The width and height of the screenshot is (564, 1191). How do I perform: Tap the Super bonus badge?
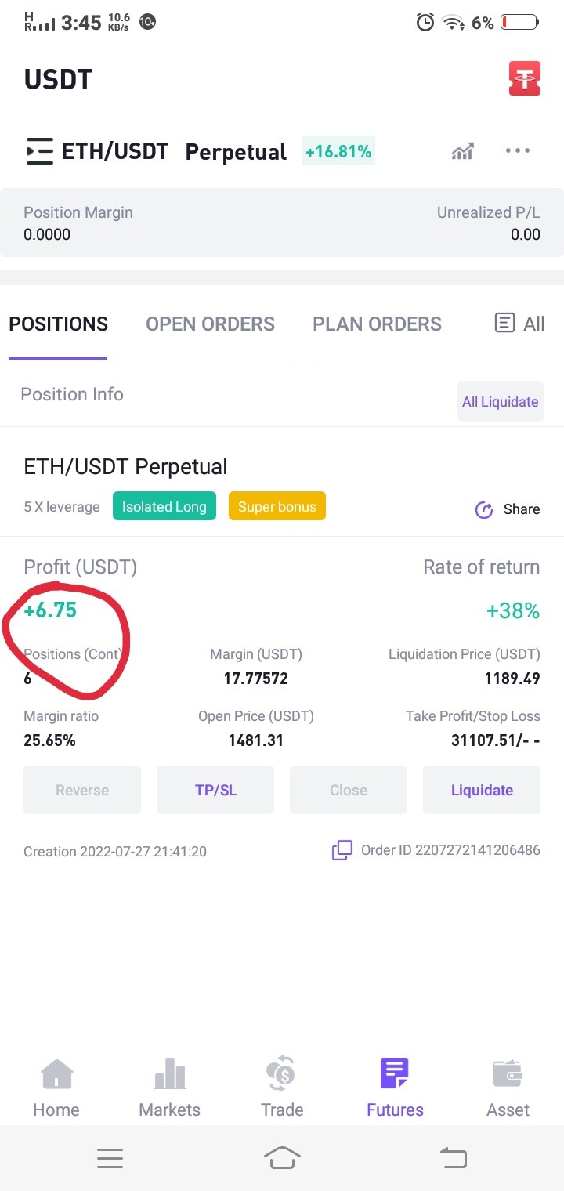(x=277, y=506)
